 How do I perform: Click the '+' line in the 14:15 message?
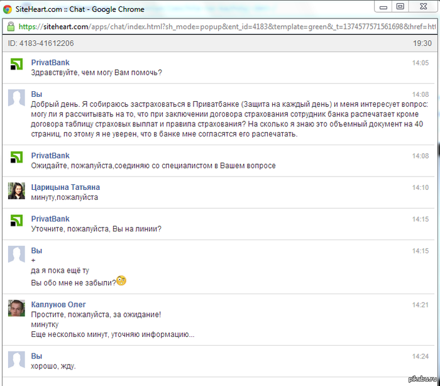click(x=33, y=260)
